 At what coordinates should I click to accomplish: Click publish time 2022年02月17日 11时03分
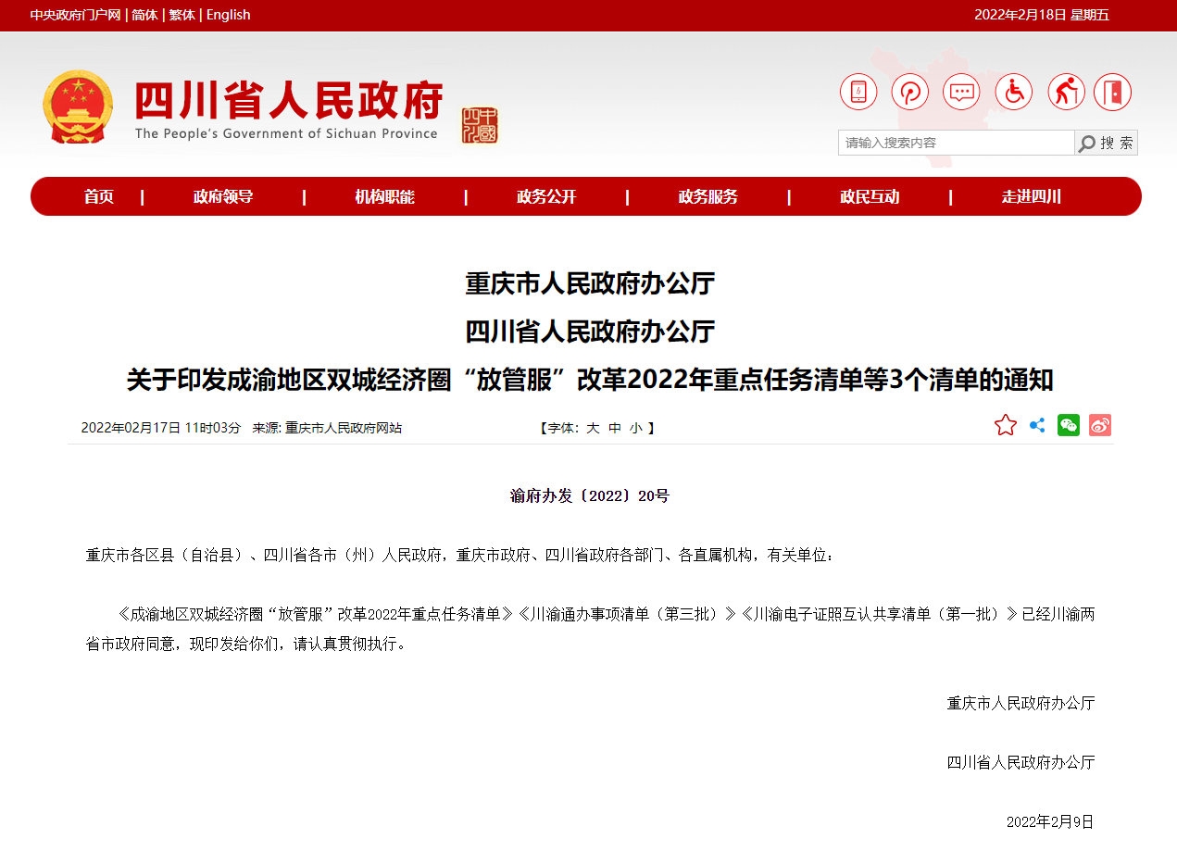click(x=161, y=428)
